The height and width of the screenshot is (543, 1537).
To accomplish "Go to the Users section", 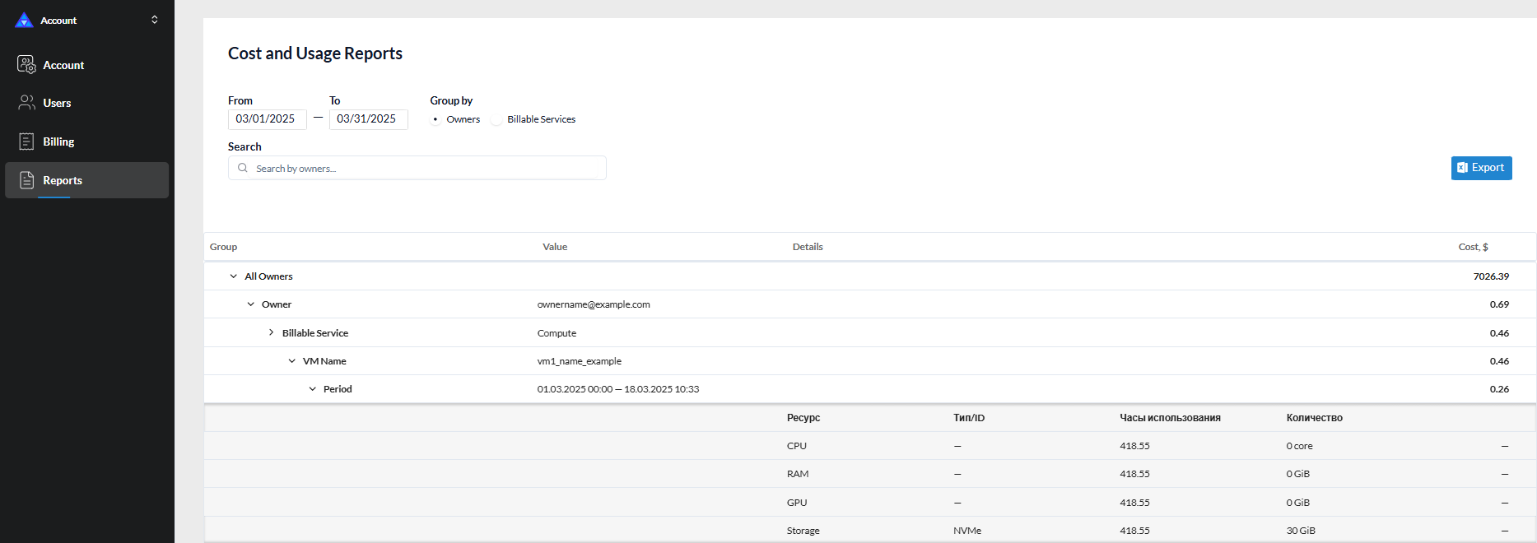I will [57, 103].
